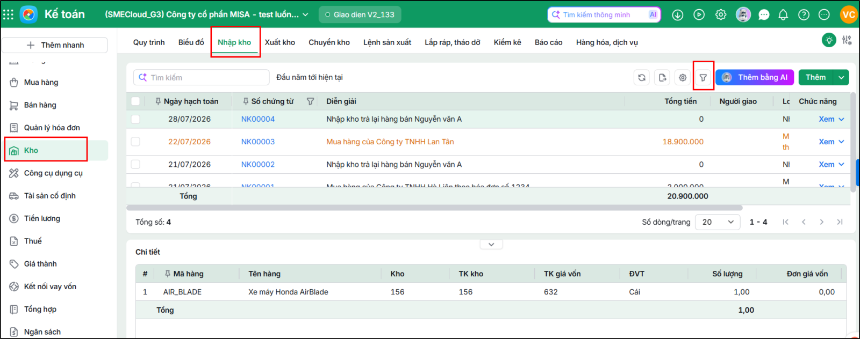
Task: Click the filter funnel icon in toolbar
Action: 703,78
